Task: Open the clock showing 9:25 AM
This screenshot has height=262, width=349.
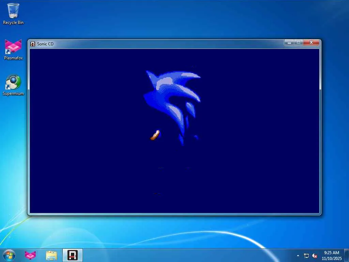Action: 332,256
